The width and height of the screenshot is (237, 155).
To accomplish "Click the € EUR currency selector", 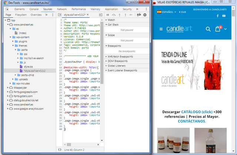I will [183, 12].
